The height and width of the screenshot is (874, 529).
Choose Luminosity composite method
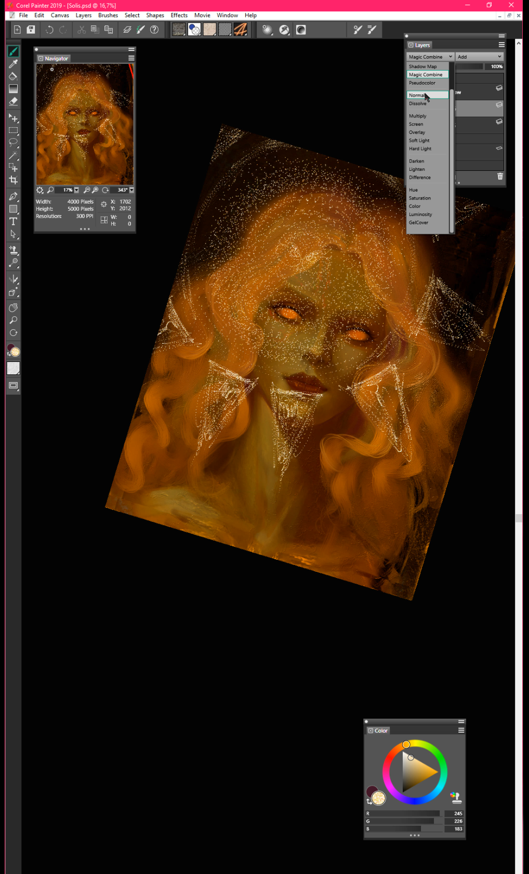[x=427, y=214]
